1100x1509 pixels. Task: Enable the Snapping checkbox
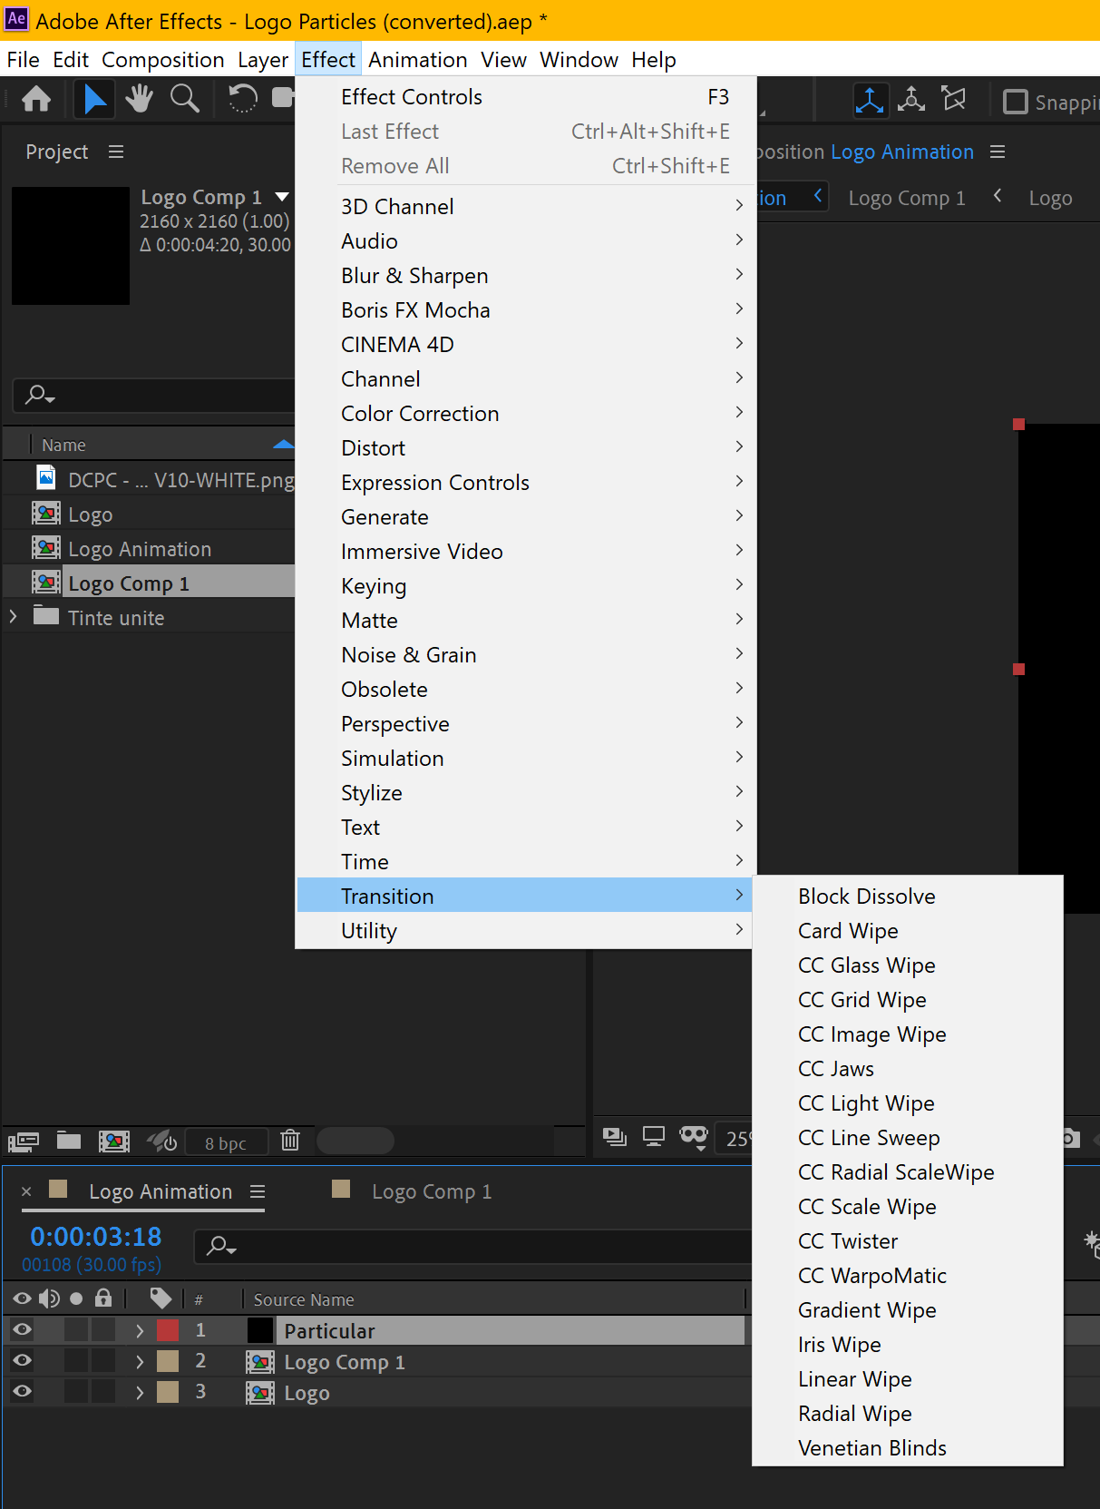pyautogui.click(x=1015, y=102)
